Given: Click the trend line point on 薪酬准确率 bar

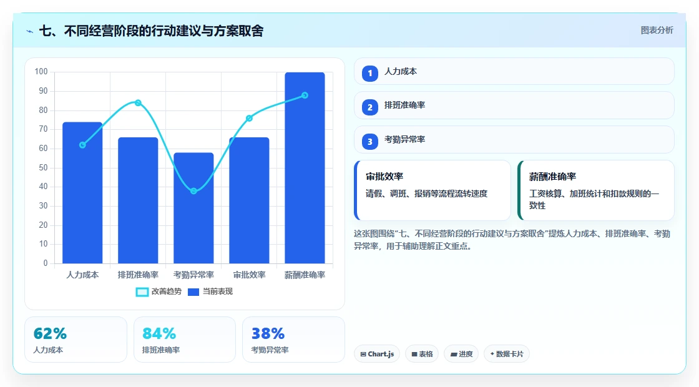Looking at the screenshot, I should pos(305,96).
